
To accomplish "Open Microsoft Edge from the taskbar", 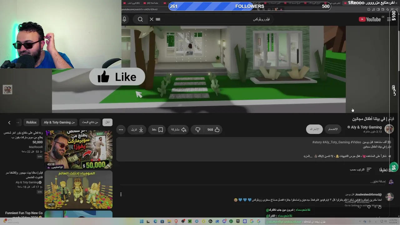I will pos(155,222).
